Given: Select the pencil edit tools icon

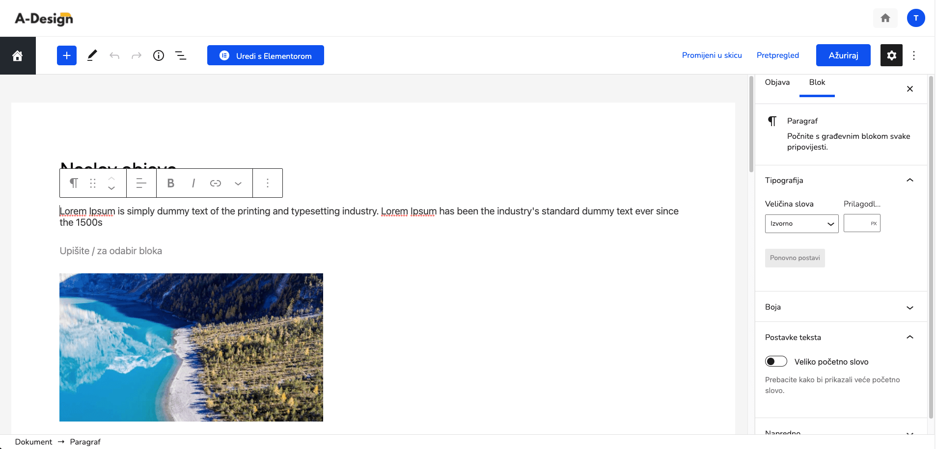Looking at the screenshot, I should pos(92,55).
